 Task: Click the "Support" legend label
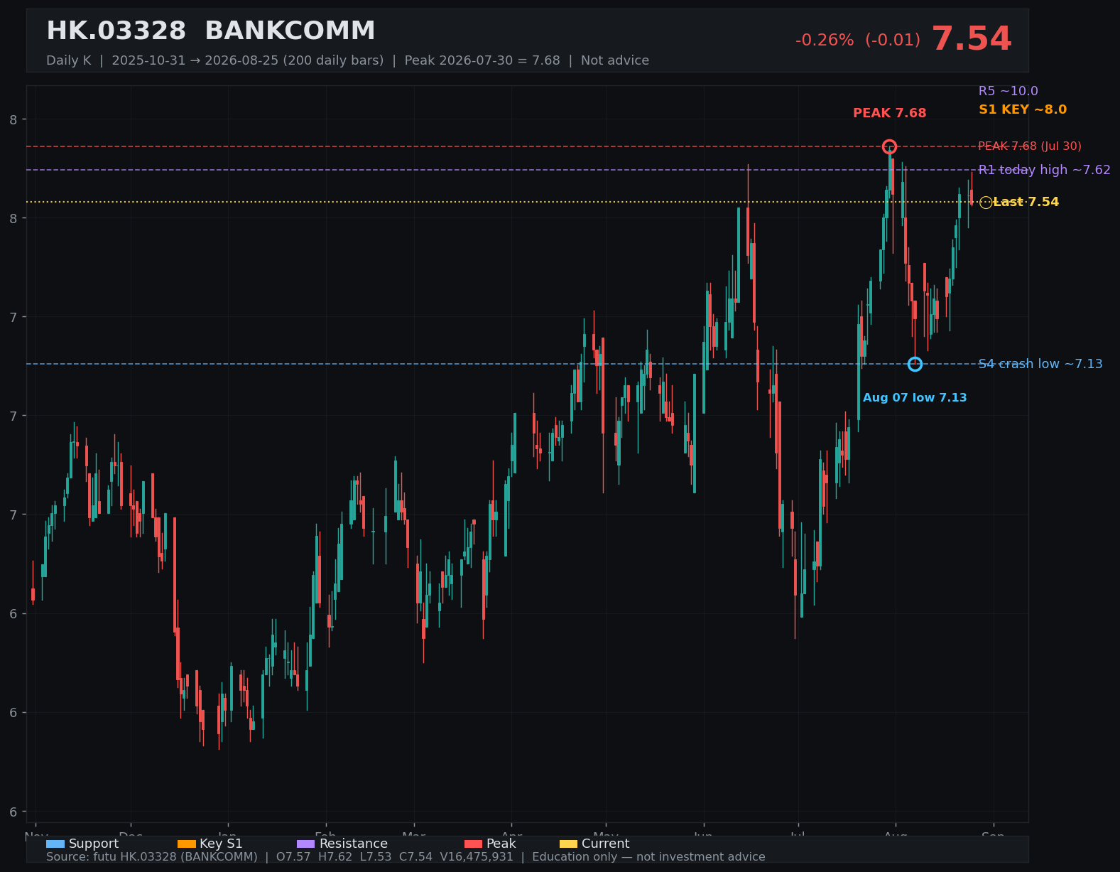pos(94,844)
